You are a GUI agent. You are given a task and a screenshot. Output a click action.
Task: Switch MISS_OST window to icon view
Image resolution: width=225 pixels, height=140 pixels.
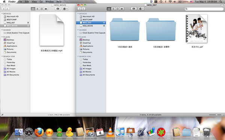click(x=109, y=9)
